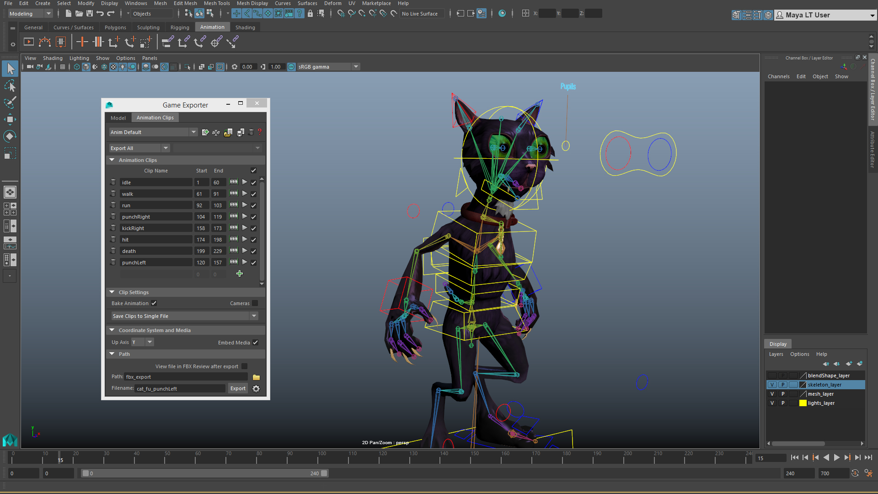Click the Up Axis Y dropdown
This screenshot has height=494, width=878.
point(142,342)
